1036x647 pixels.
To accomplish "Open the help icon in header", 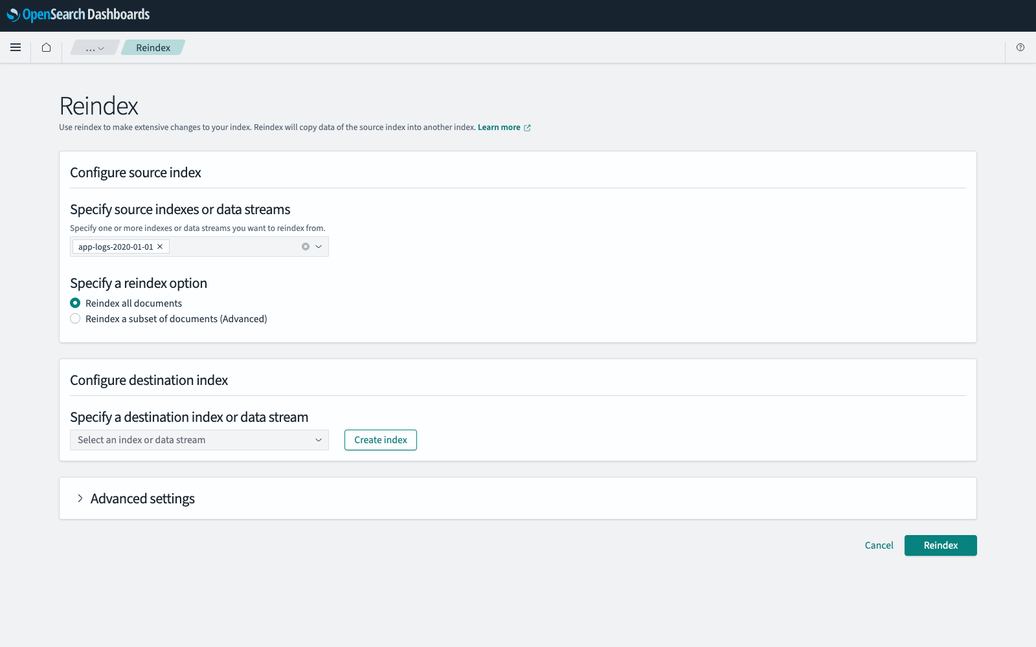I will 1020,47.
